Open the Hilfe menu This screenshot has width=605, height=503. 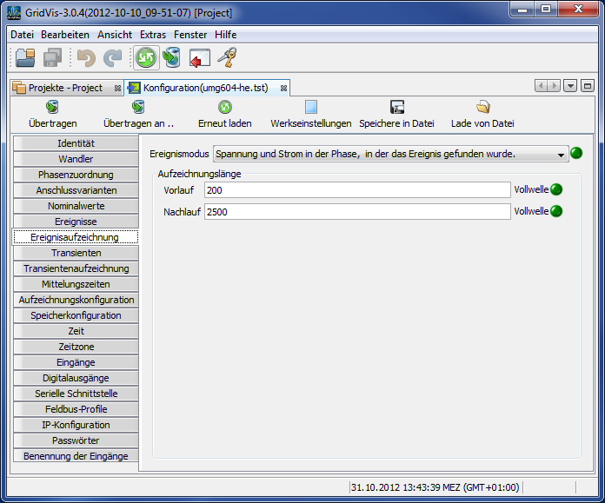(225, 35)
